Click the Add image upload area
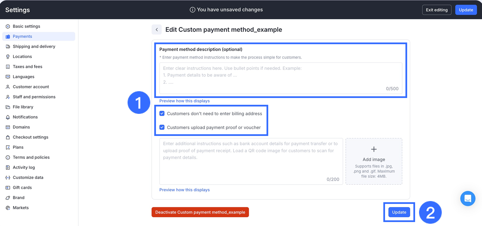Image resolution: width=482 pixels, height=226 pixels. [x=374, y=161]
